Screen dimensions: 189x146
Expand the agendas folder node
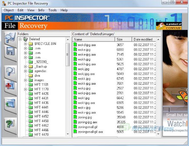pos(25,71)
